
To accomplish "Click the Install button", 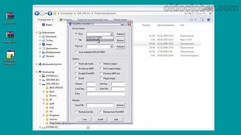I will tap(100, 119).
